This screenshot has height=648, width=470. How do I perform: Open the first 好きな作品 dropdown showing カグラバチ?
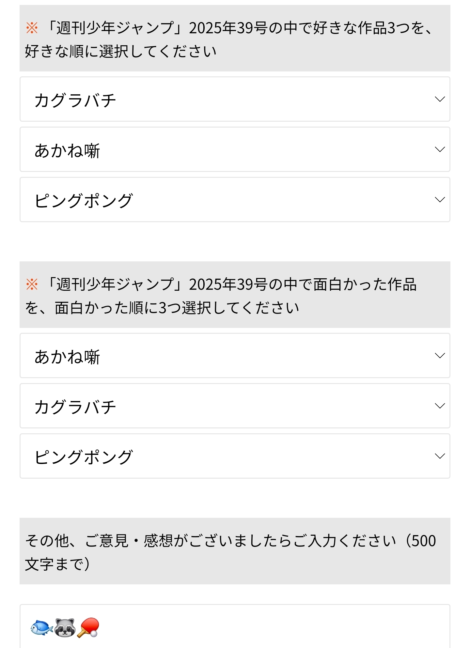[228, 99]
